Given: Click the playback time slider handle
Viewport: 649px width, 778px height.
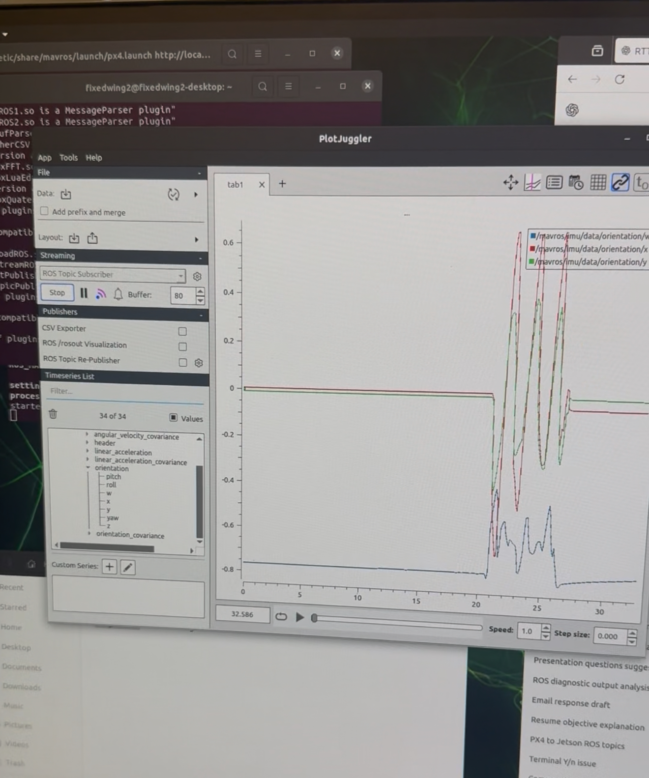Looking at the screenshot, I should (314, 618).
